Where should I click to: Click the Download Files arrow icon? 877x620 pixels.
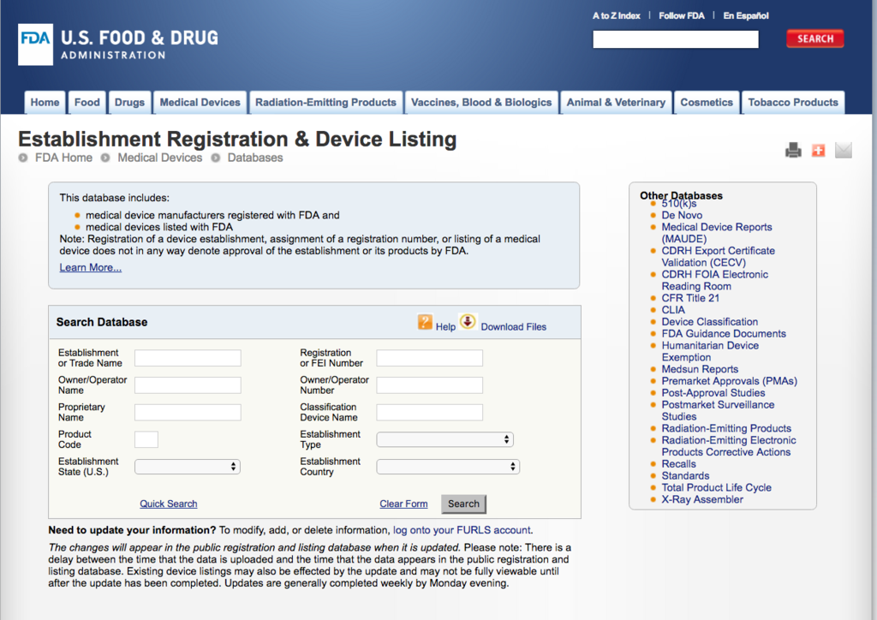[x=468, y=321]
